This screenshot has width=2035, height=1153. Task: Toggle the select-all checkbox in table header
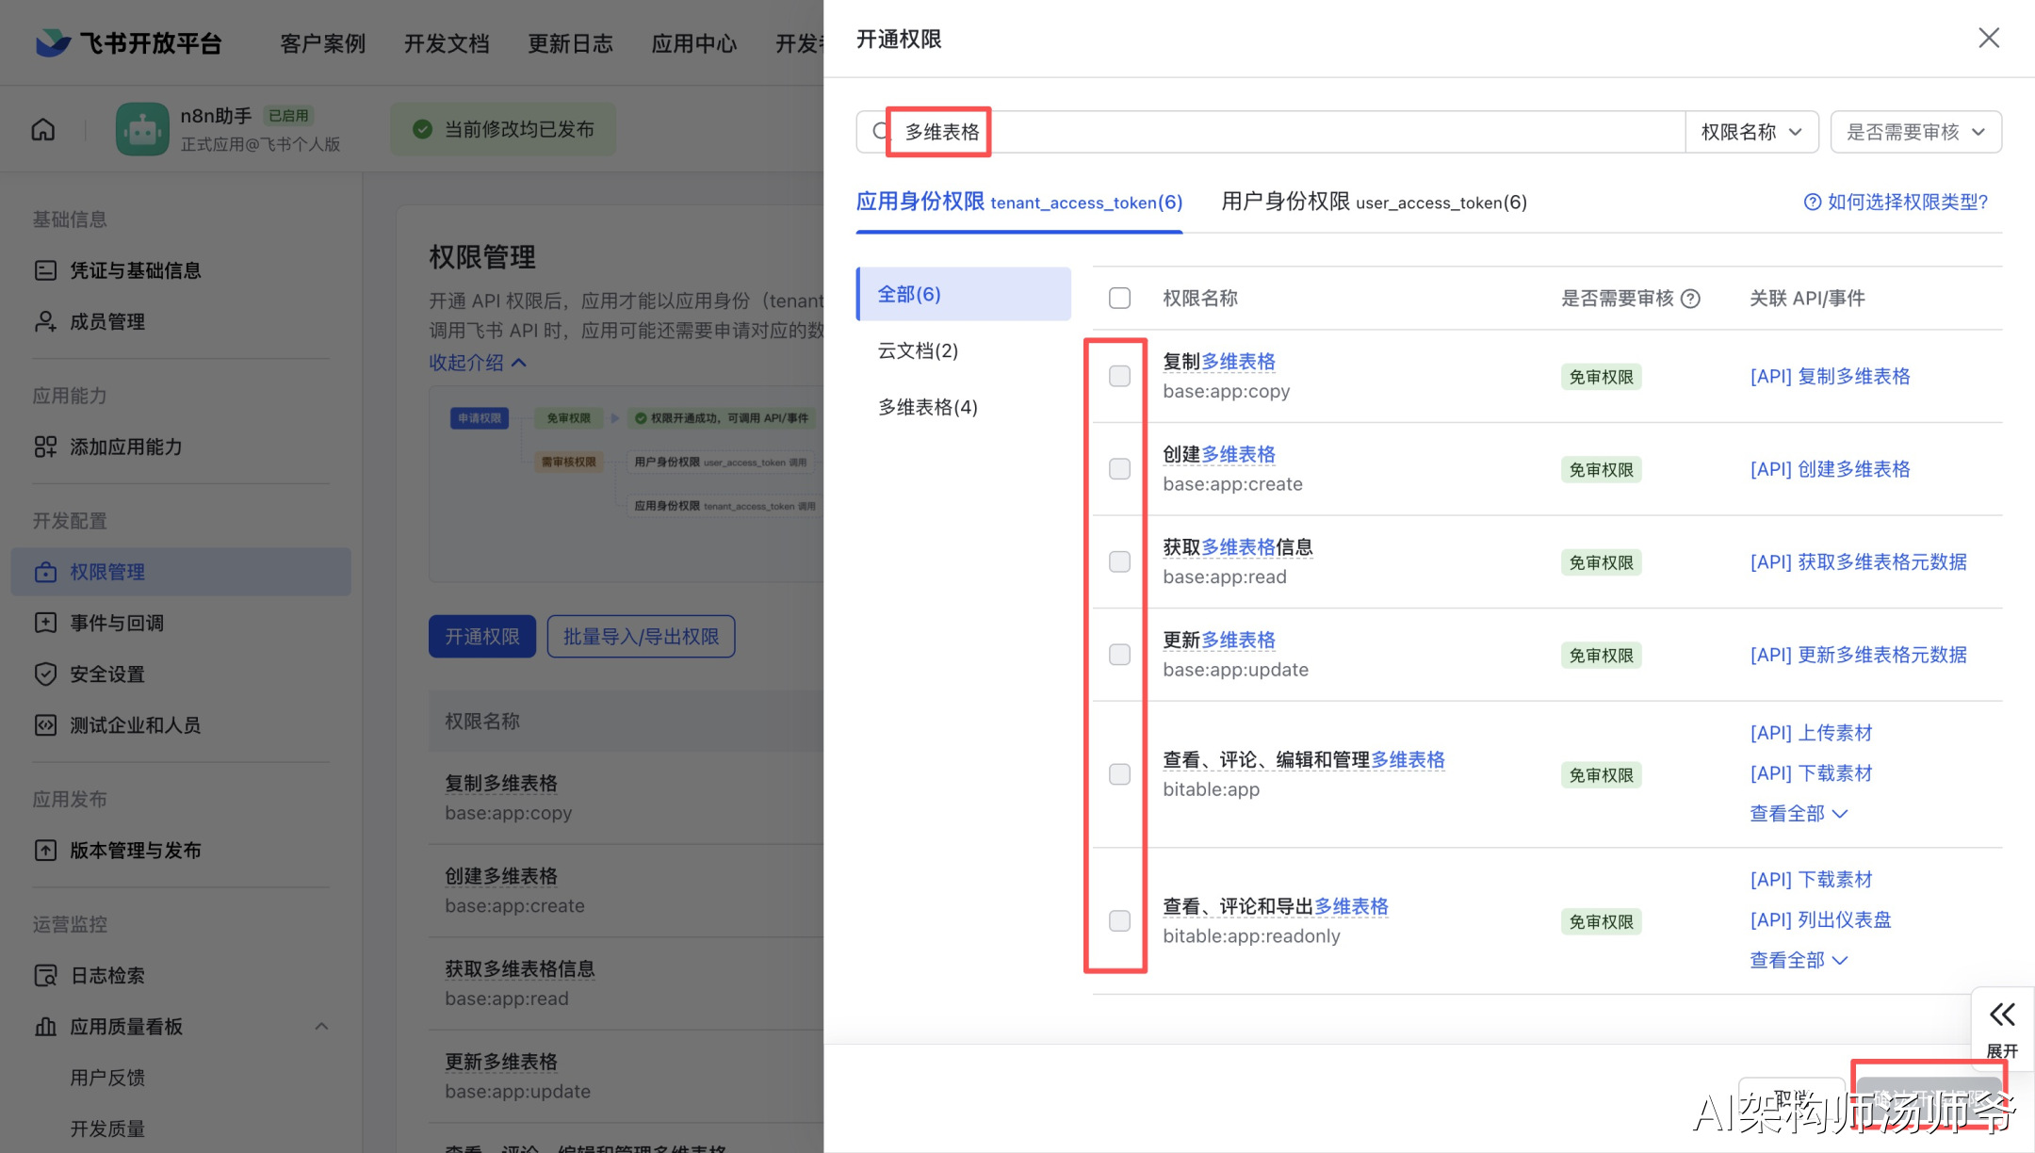pyautogui.click(x=1119, y=299)
